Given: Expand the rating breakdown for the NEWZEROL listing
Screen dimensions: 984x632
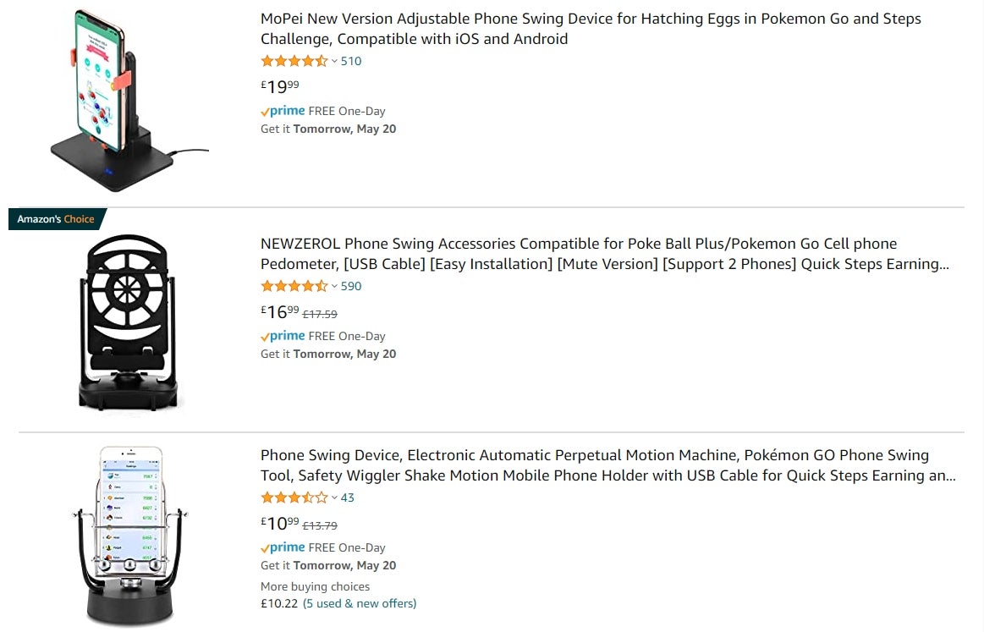Looking at the screenshot, I should (333, 286).
